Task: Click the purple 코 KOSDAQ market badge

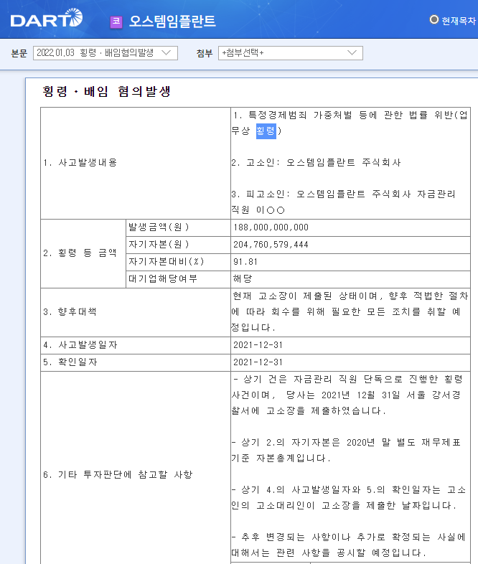Action: tap(116, 22)
